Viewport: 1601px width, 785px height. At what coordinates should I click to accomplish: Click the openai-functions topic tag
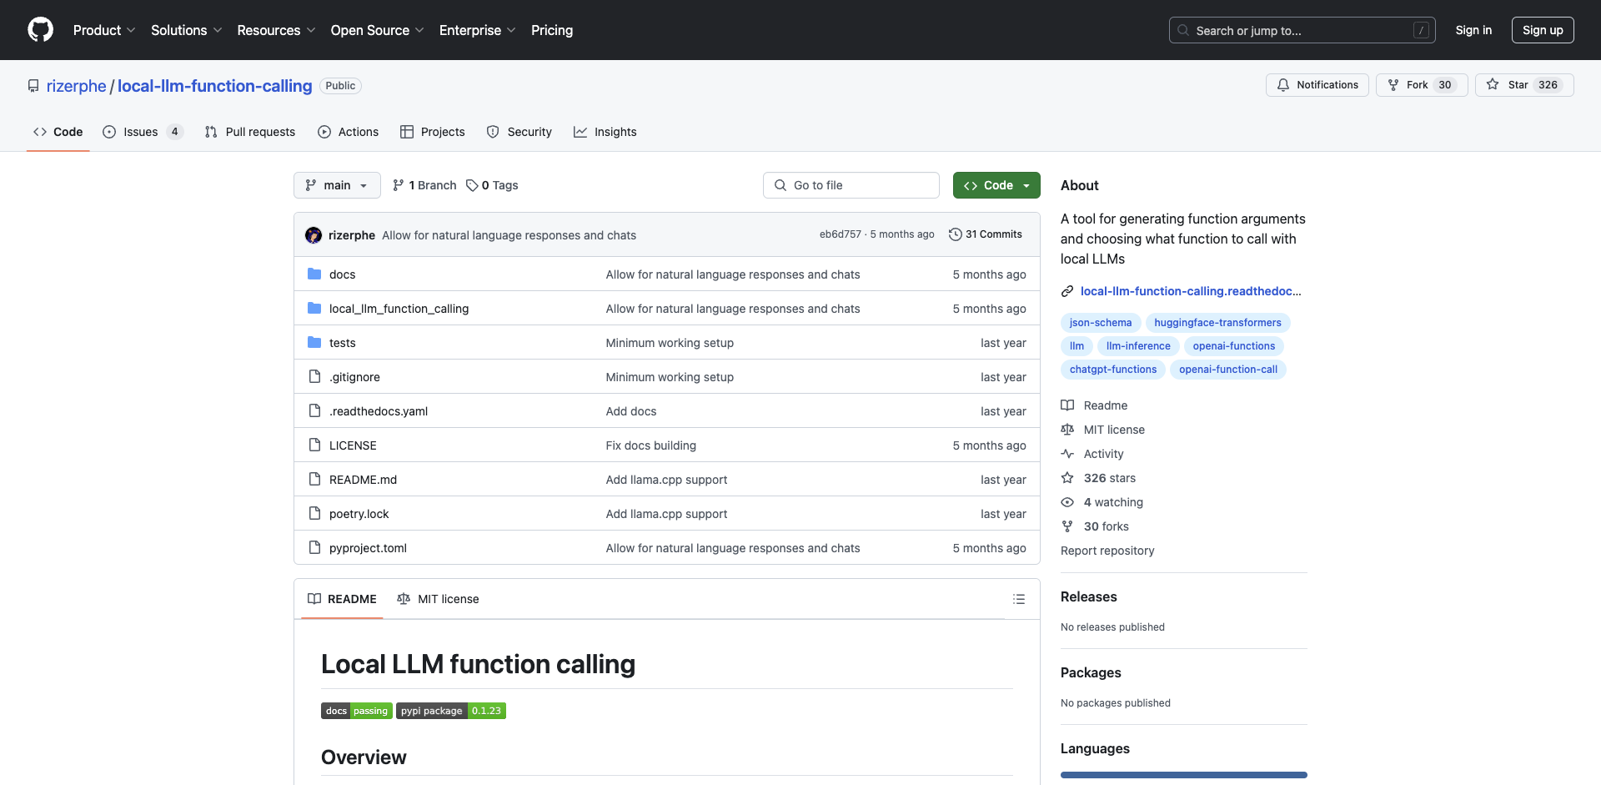pyautogui.click(x=1233, y=346)
